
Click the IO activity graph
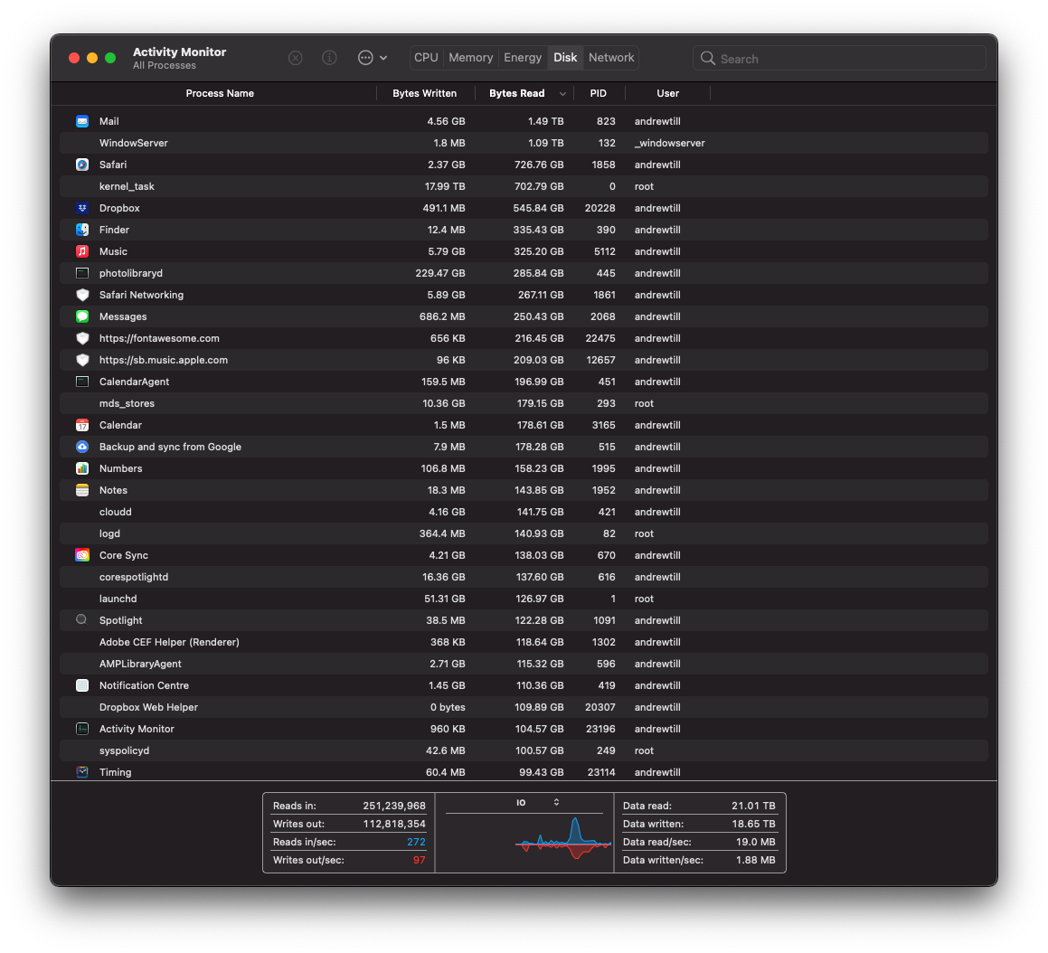[562, 838]
